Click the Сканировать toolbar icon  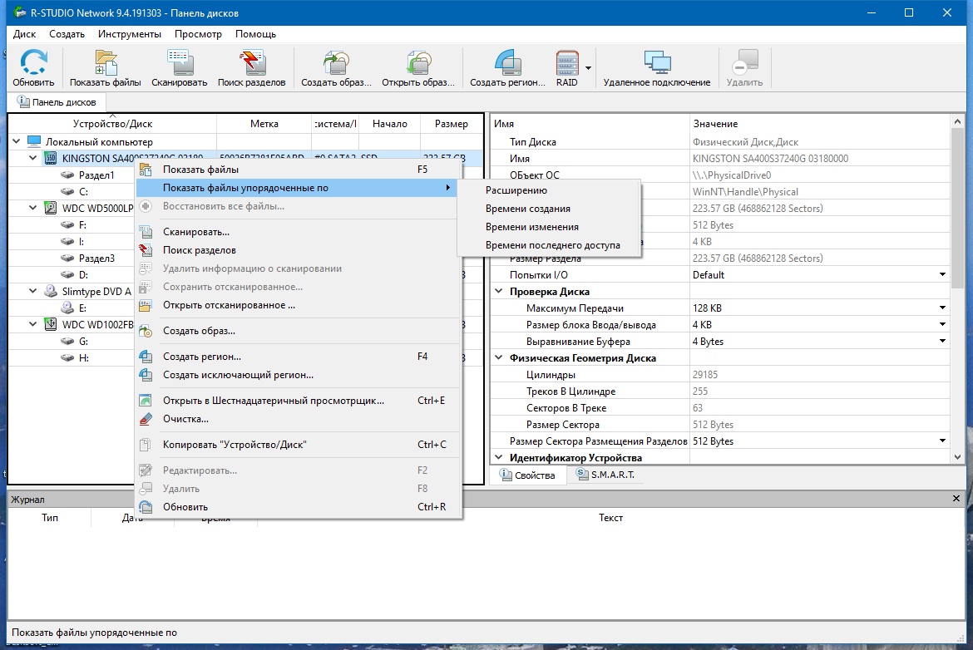(180, 68)
